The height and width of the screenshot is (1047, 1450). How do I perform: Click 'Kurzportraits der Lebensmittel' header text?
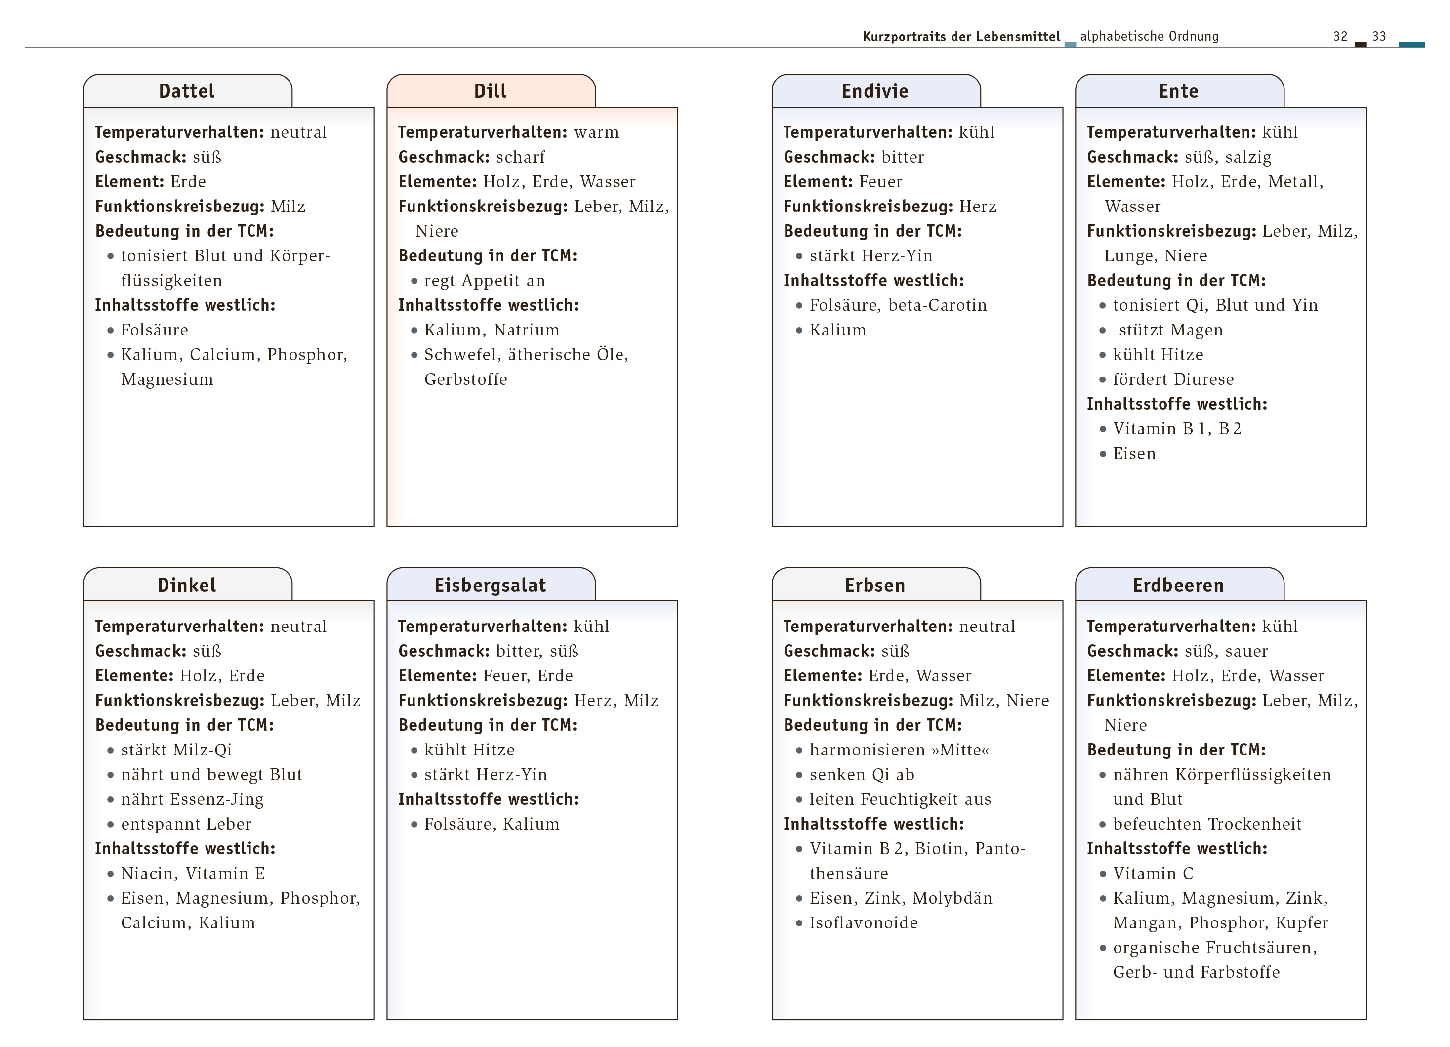[961, 37]
